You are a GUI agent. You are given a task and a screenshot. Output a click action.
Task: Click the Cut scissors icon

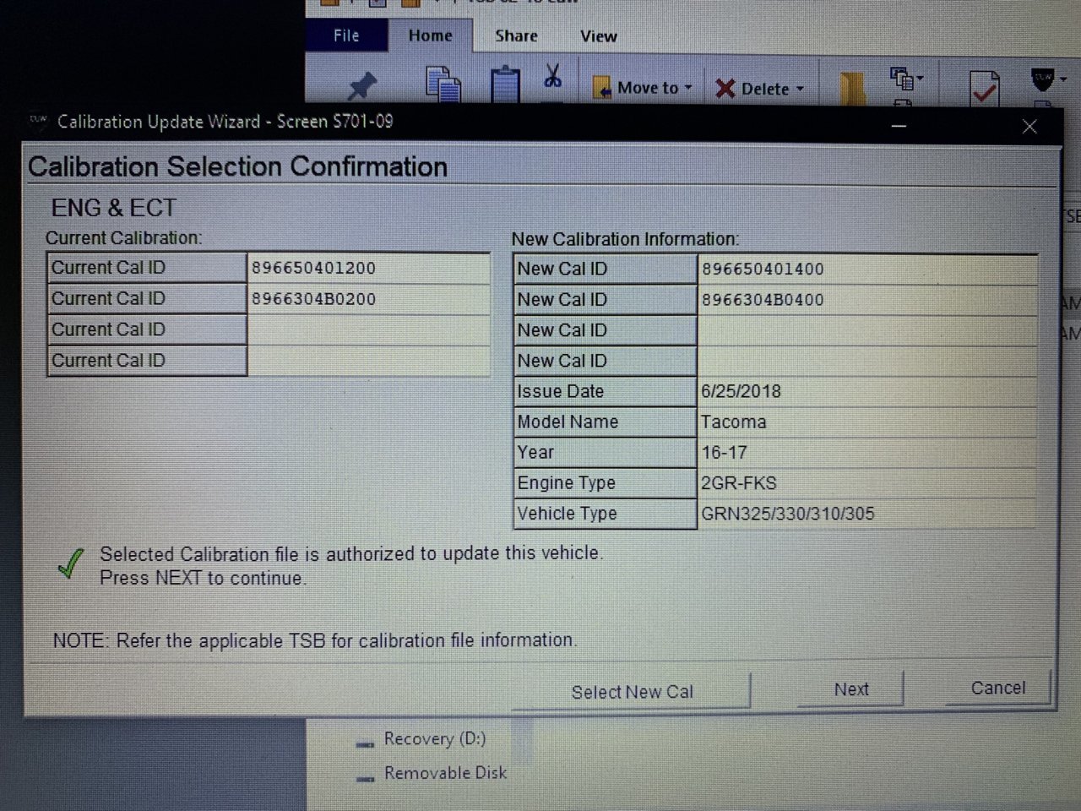click(x=553, y=76)
